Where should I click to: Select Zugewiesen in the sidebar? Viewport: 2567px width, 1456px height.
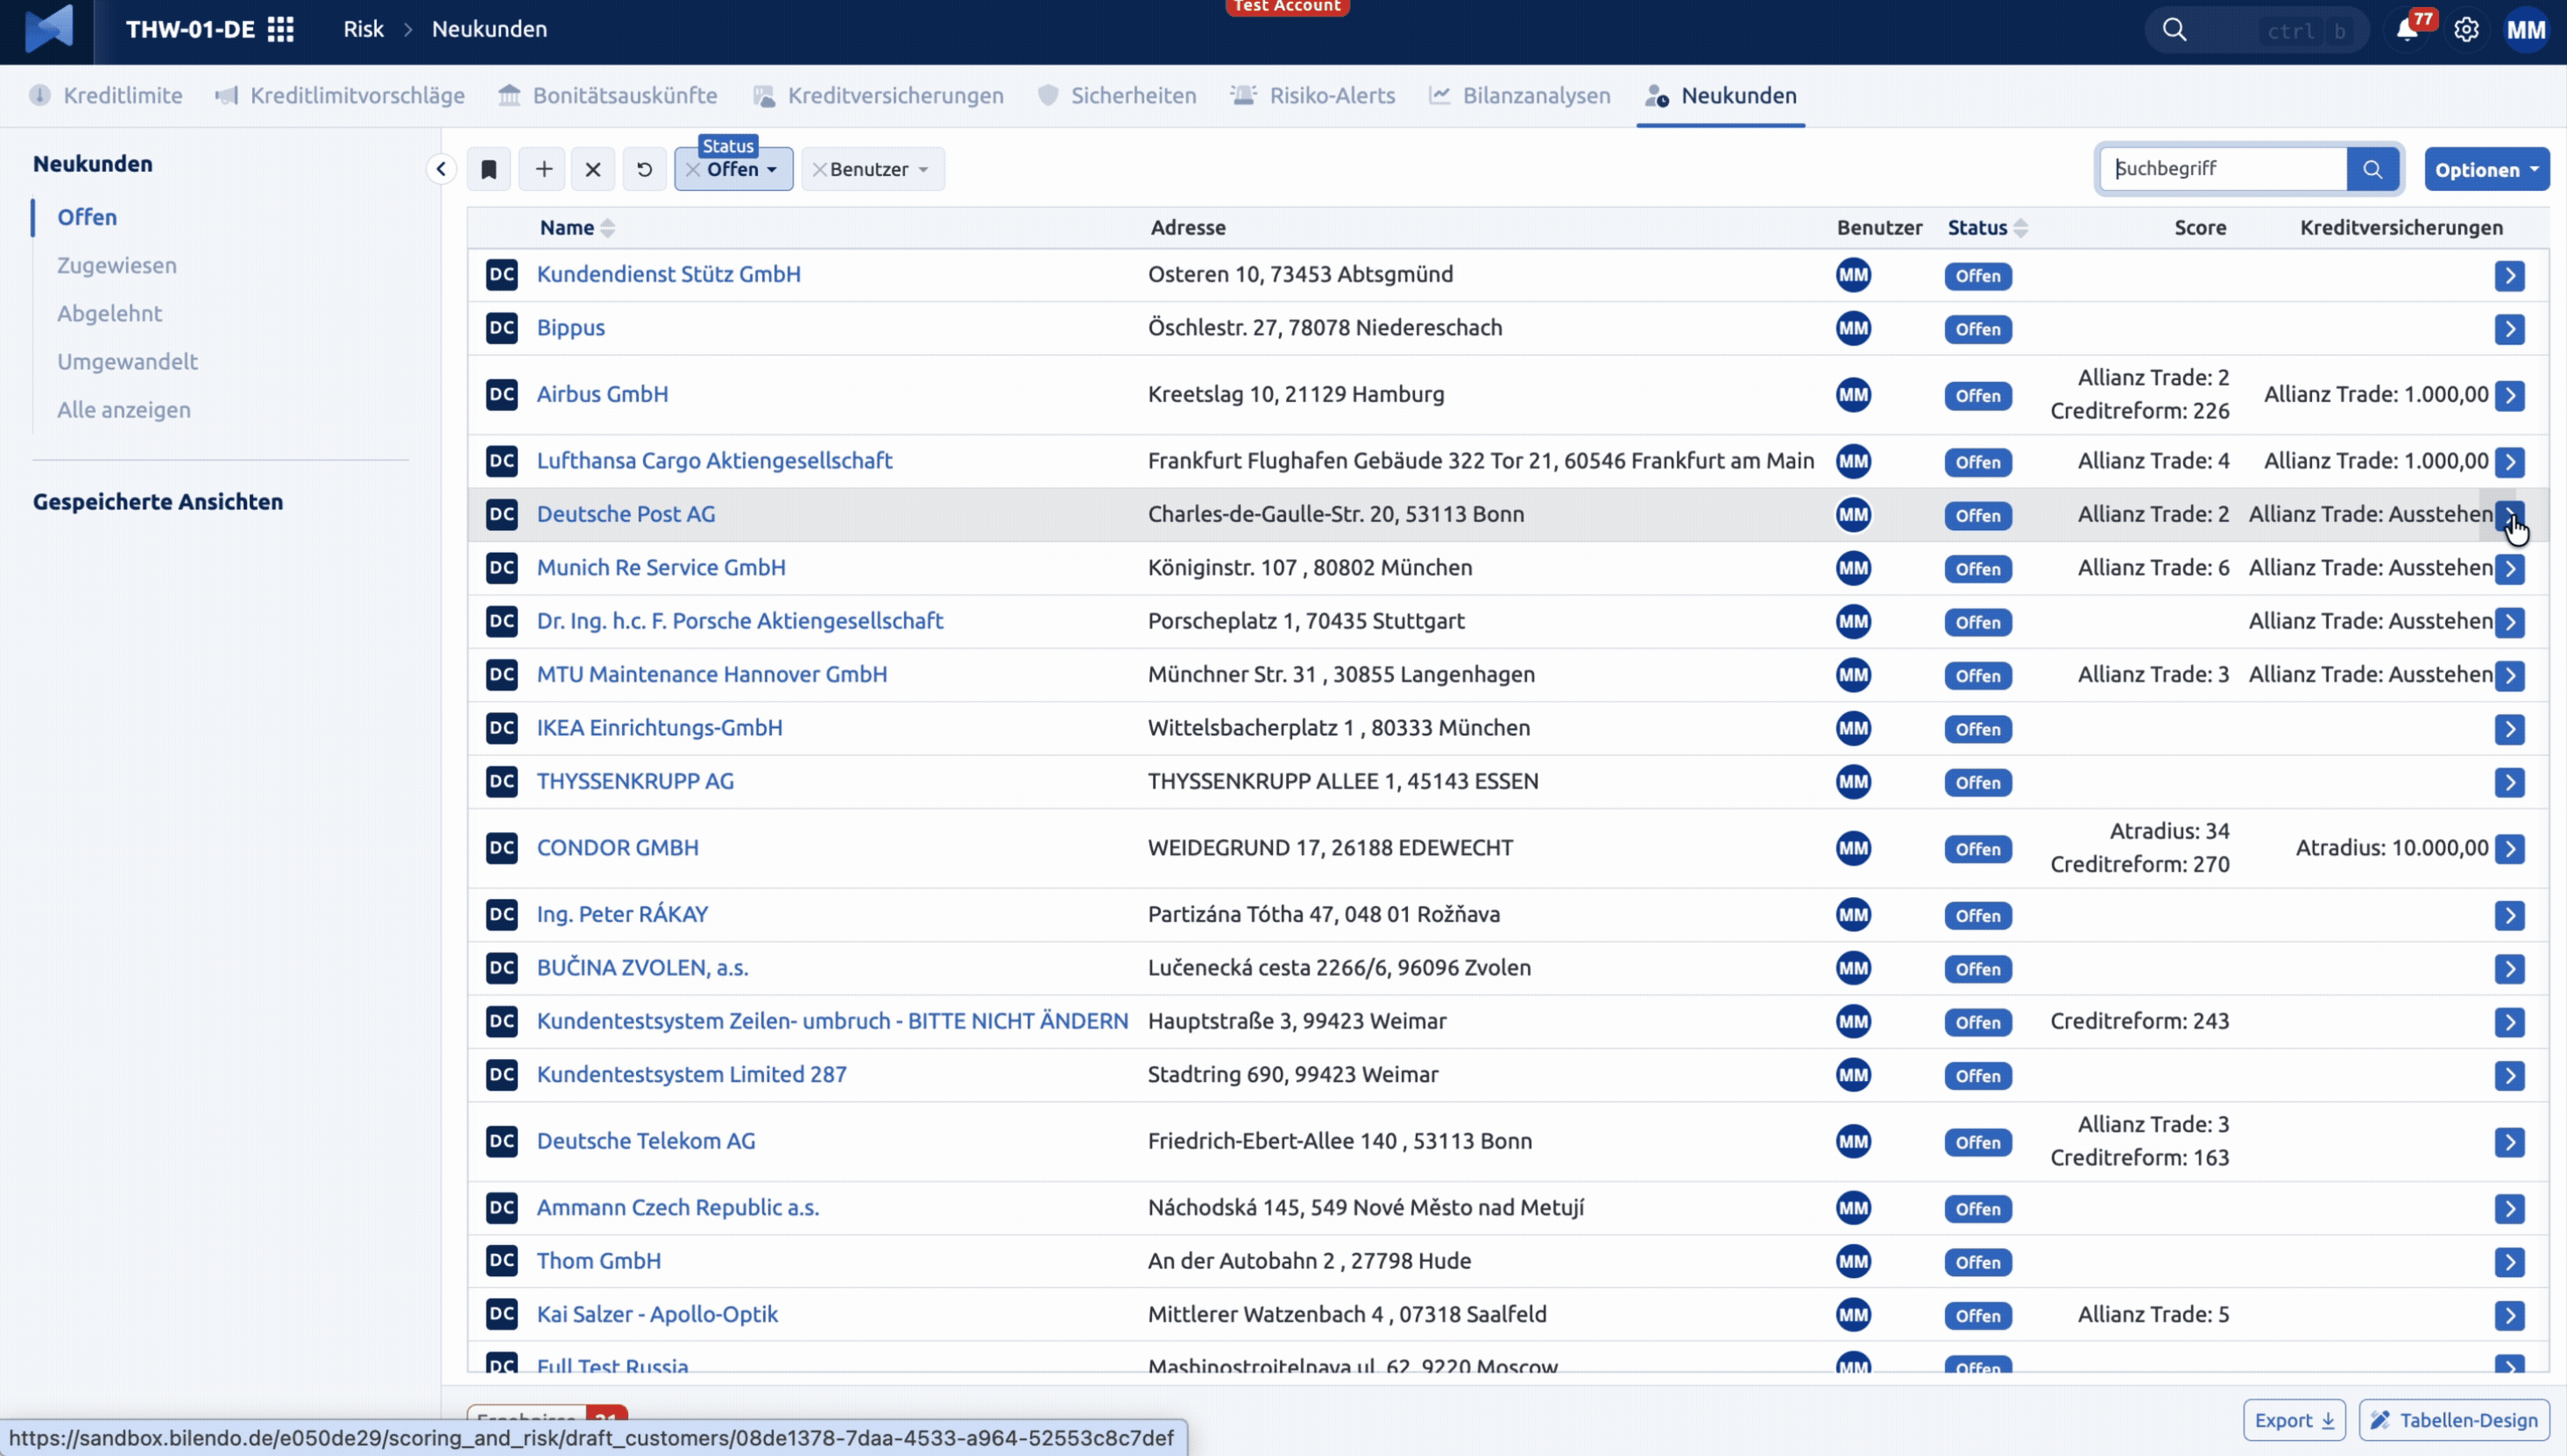[x=117, y=265]
